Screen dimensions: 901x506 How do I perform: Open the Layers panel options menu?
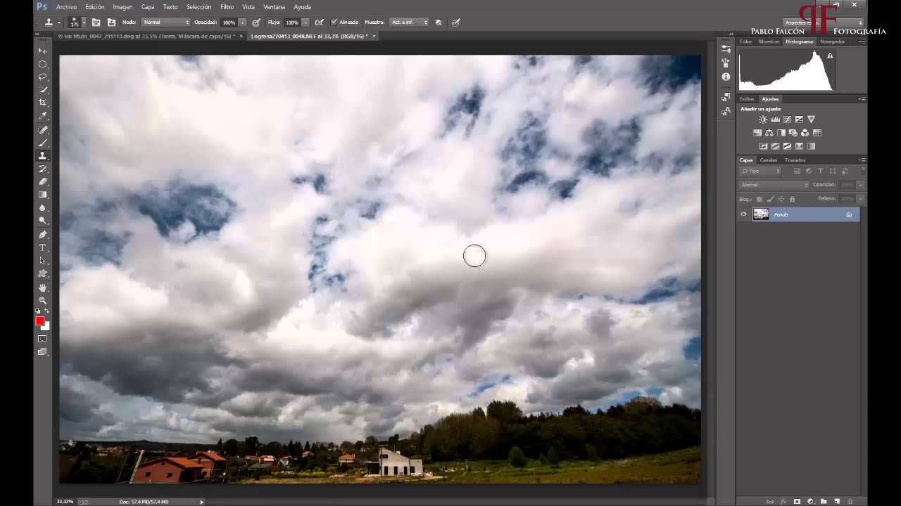click(862, 160)
